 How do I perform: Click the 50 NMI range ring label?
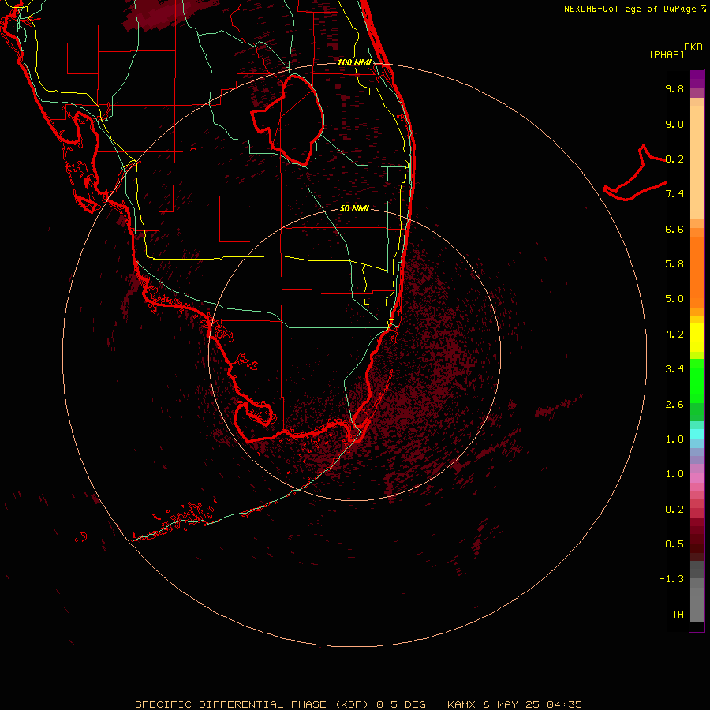354,208
